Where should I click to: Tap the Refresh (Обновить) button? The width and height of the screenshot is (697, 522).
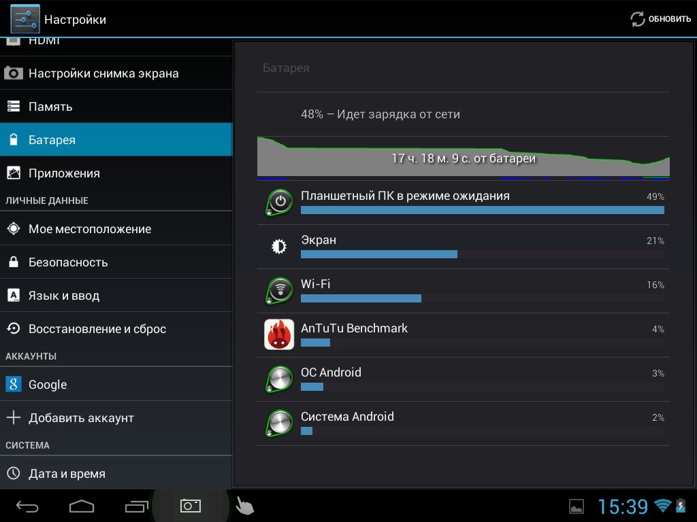(x=660, y=19)
